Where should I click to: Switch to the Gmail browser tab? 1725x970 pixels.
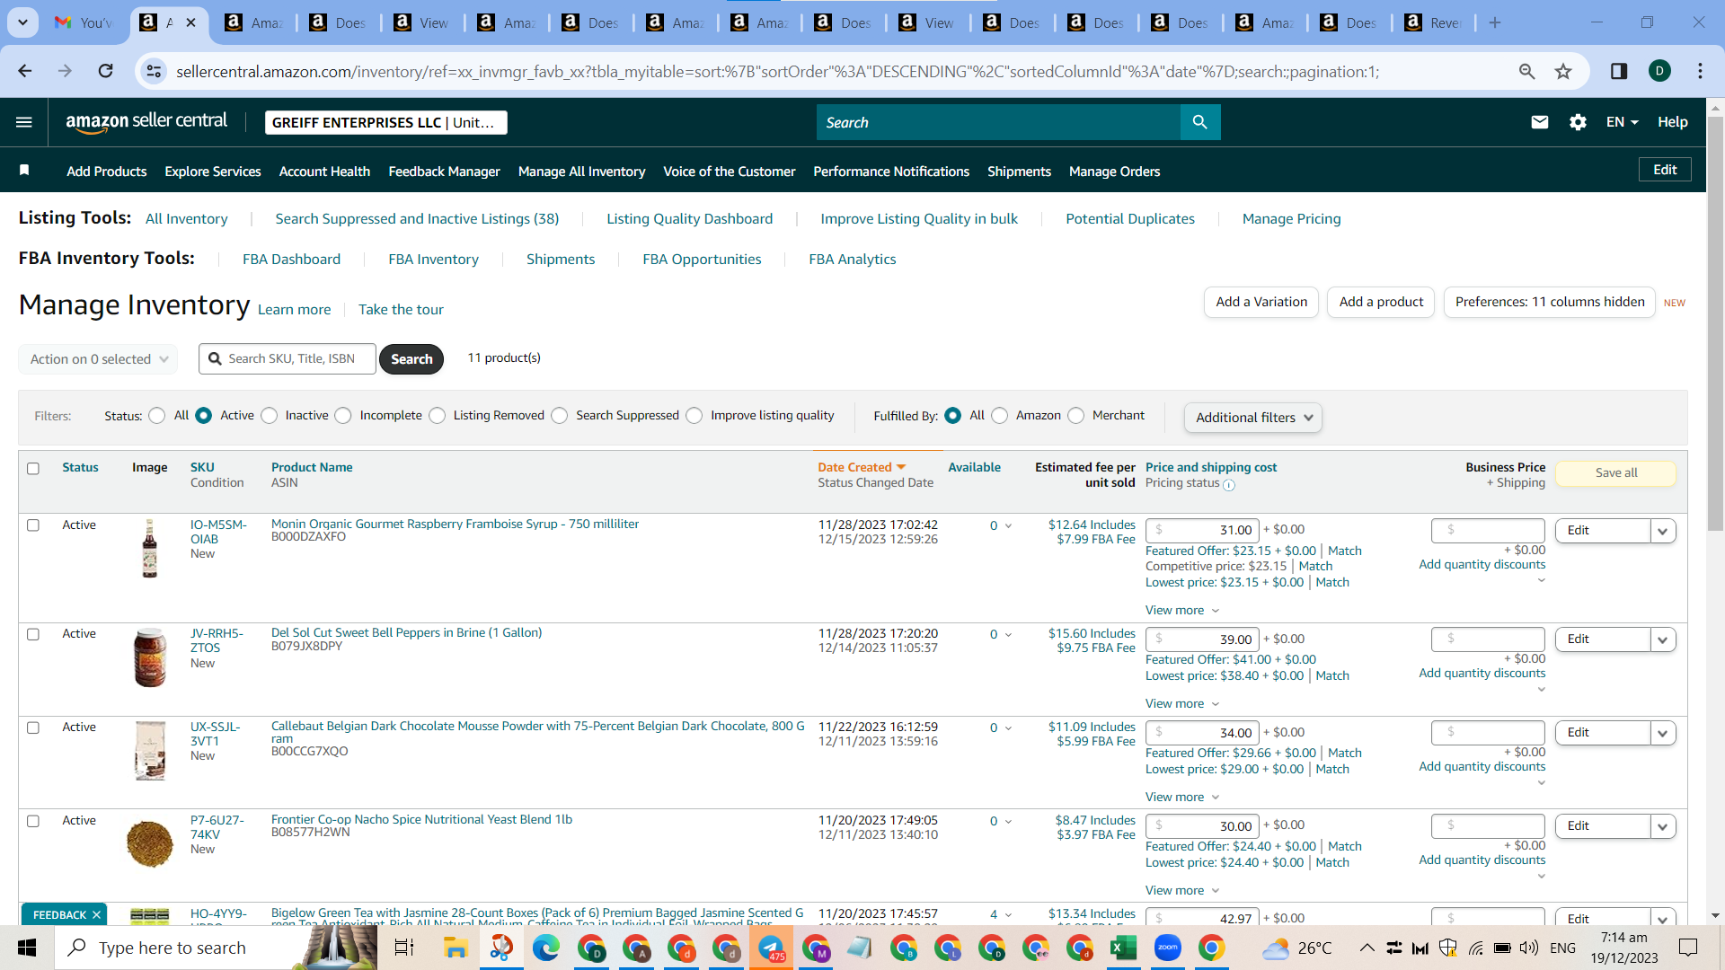pos(85,22)
